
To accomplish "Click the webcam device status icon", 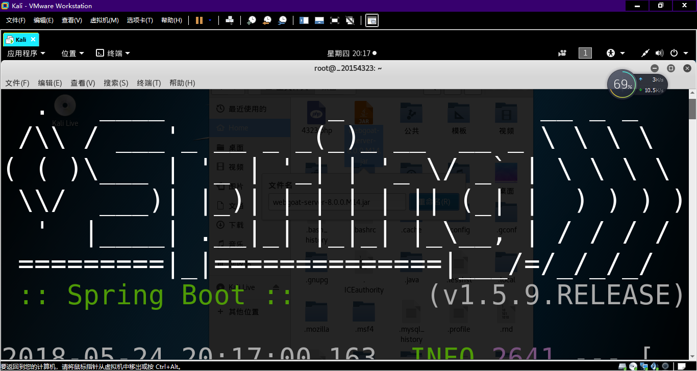I will 665,366.
